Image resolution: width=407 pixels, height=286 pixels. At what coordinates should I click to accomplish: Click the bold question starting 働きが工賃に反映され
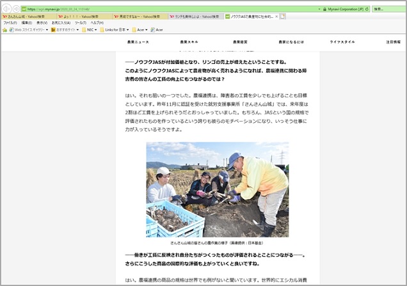click(x=215, y=259)
